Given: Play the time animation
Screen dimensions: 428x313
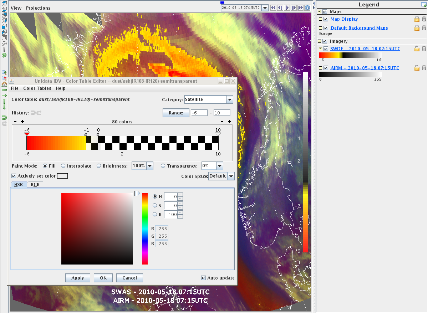Looking at the screenshot, I should pos(287,7).
